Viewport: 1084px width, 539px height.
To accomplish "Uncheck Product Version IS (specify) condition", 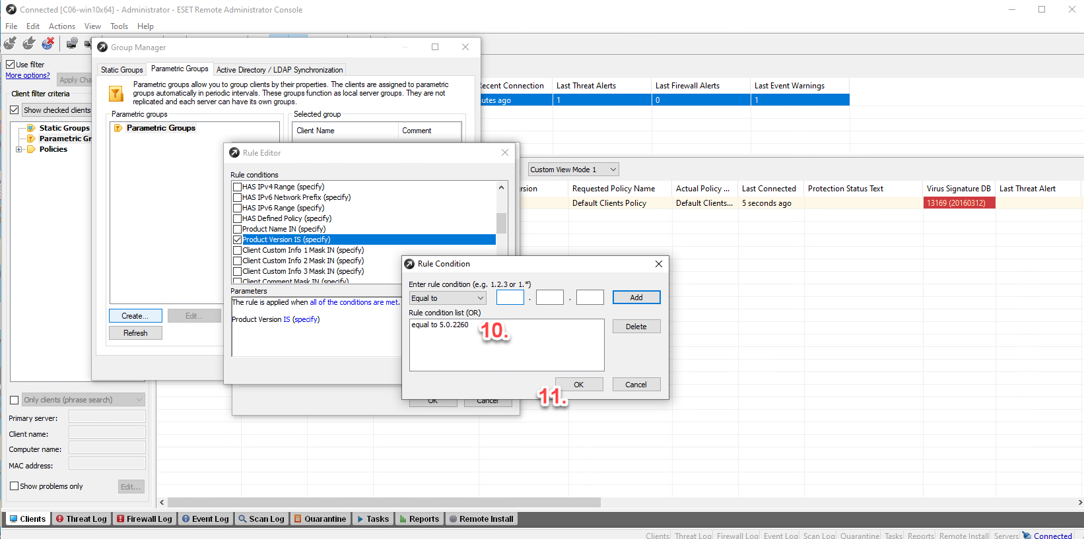I will pyautogui.click(x=237, y=239).
